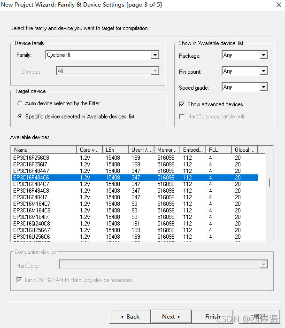Open the Speed grade dropdown

click(245, 87)
